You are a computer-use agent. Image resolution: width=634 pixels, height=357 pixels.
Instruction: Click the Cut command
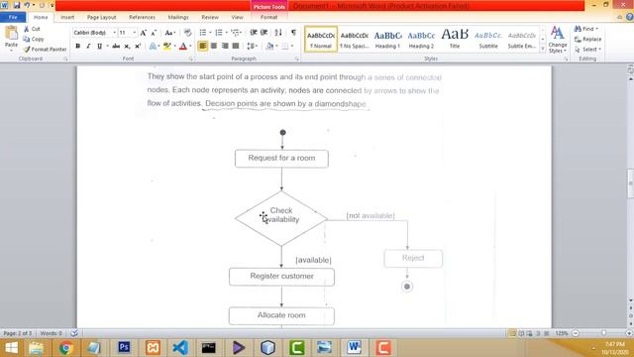(32, 29)
